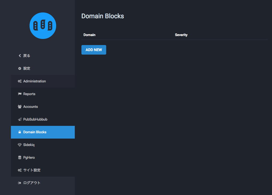Click the Mastodon logo avatar
Image resolution: width=272 pixels, height=195 pixels.
43,25
